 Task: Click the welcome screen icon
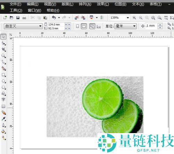pos(102,18)
